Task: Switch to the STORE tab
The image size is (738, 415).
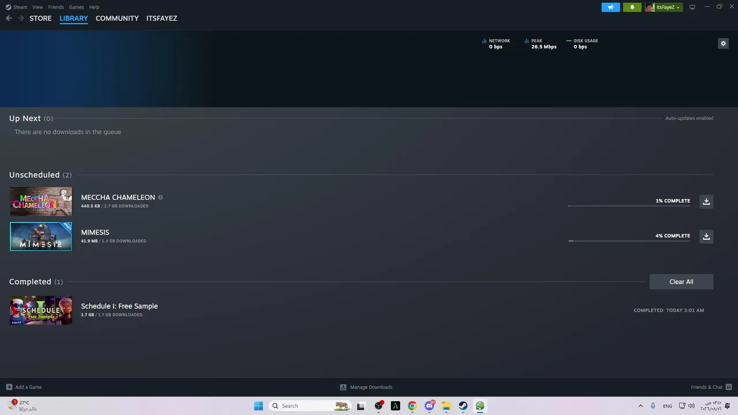Action: (x=40, y=18)
